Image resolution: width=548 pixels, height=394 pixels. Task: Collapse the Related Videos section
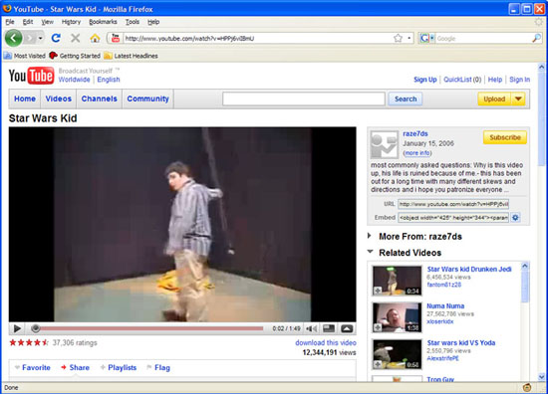pyautogui.click(x=370, y=252)
